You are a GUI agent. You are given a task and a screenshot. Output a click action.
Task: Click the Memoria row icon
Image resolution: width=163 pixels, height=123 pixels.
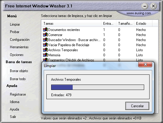45,55
